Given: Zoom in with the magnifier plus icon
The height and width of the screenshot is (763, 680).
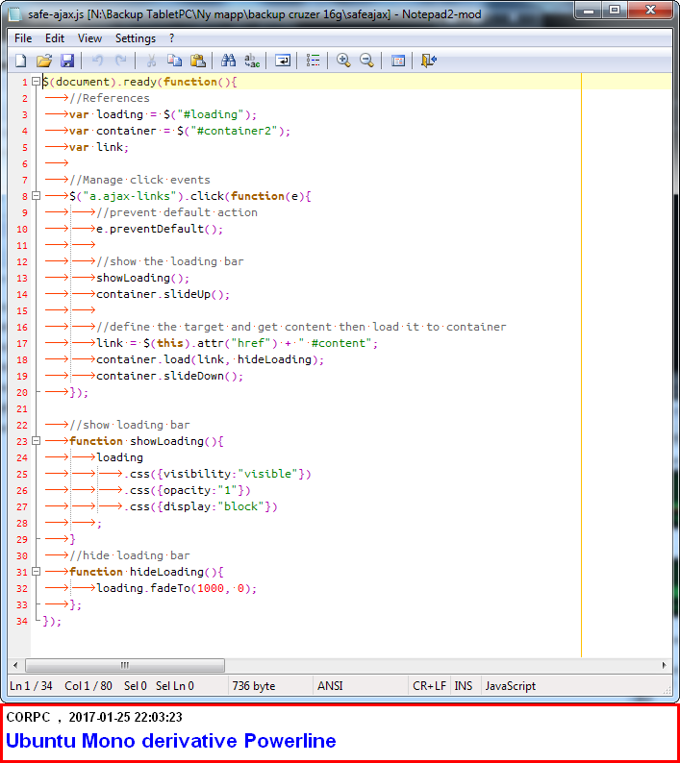Looking at the screenshot, I should [x=343, y=61].
